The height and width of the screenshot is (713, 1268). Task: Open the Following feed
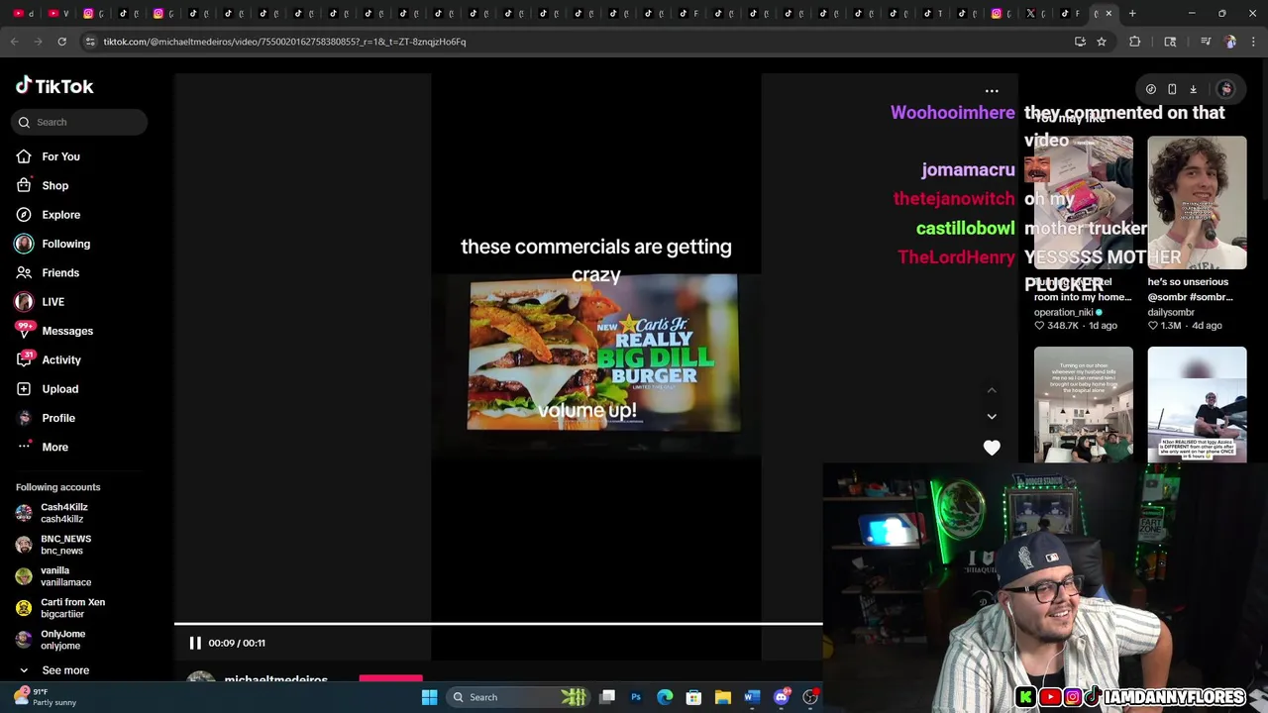[x=65, y=244]
